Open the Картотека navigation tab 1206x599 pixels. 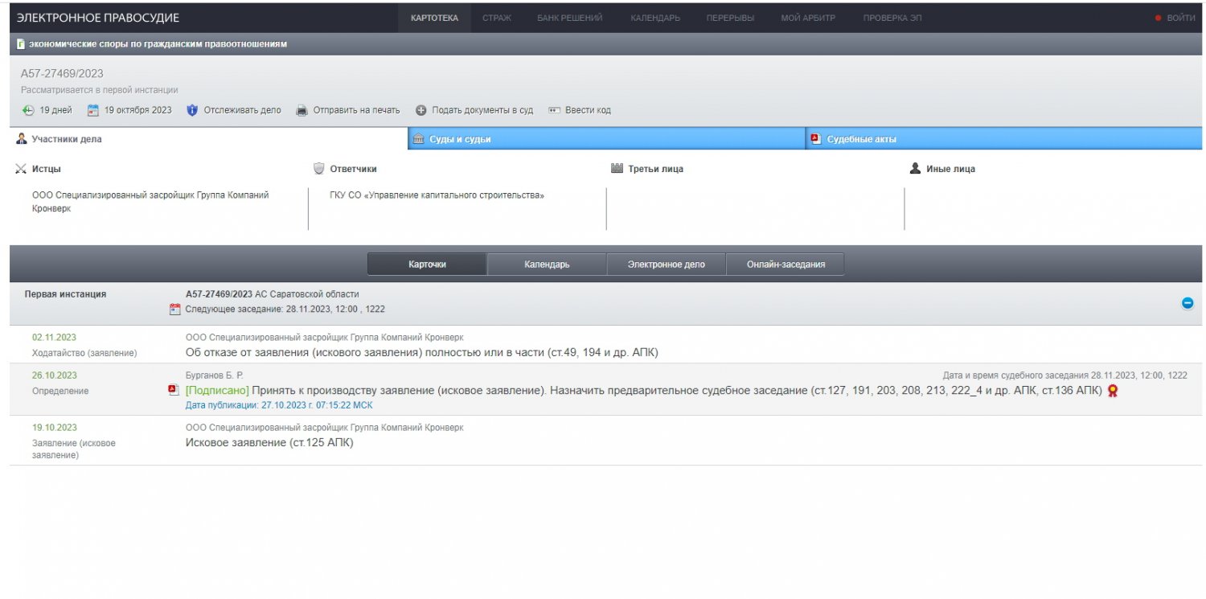(434, 18)
